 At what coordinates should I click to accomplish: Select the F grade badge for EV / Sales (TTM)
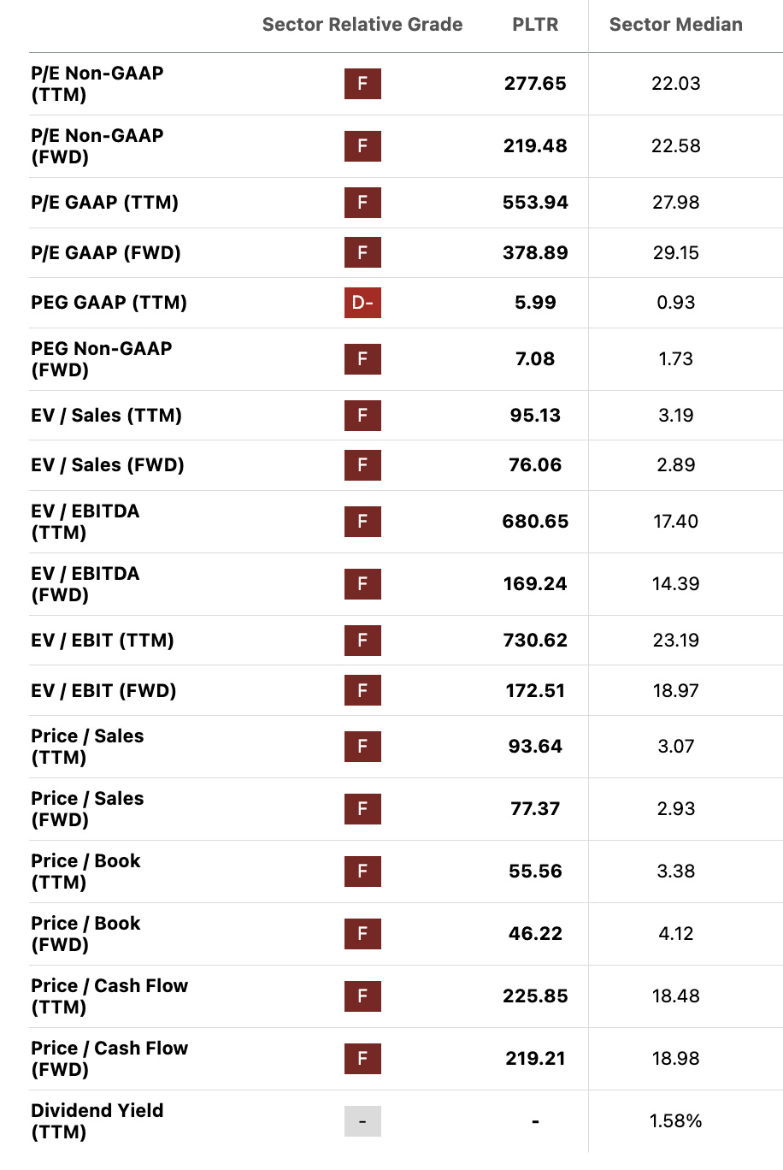(362, 416)
